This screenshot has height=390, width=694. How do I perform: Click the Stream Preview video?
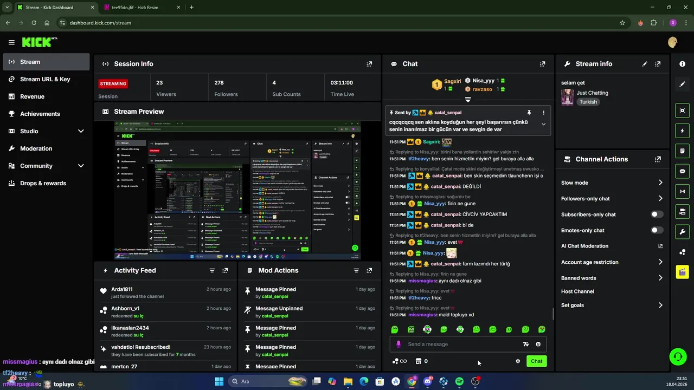(237, 190)
